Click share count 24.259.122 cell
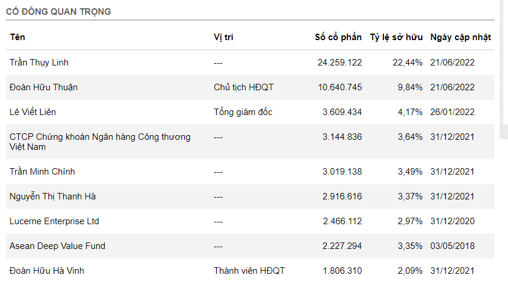508x282 pixels. point(340,63)
